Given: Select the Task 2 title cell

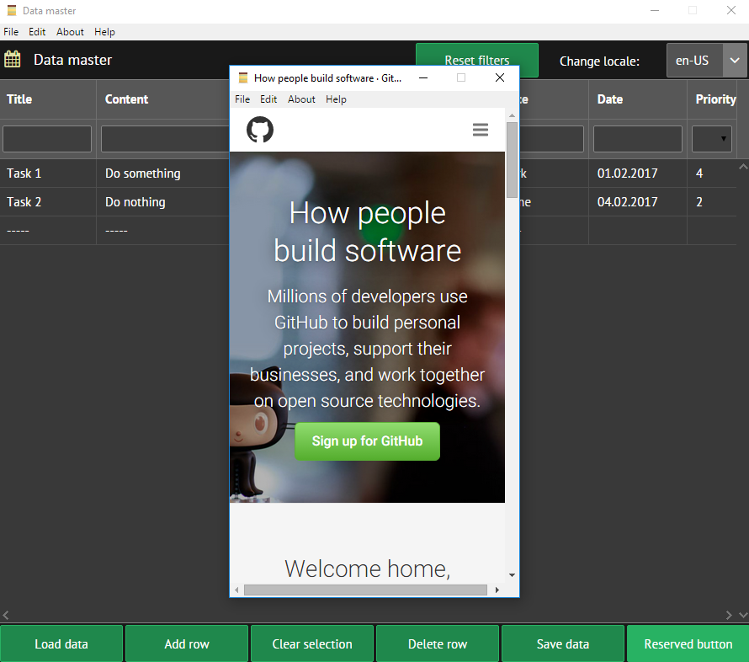Looking at the screenshot, I should [x=48, y=201].
